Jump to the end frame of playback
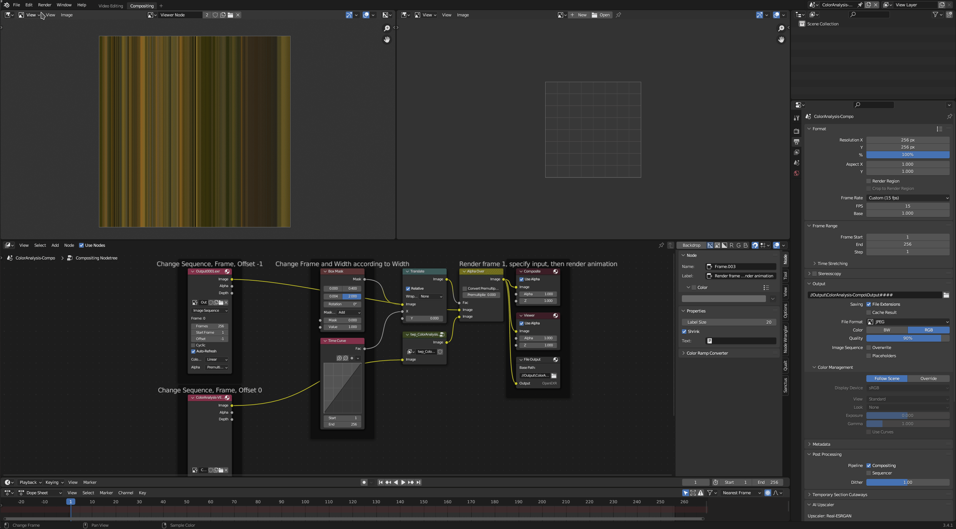 [x=419, y=482]
